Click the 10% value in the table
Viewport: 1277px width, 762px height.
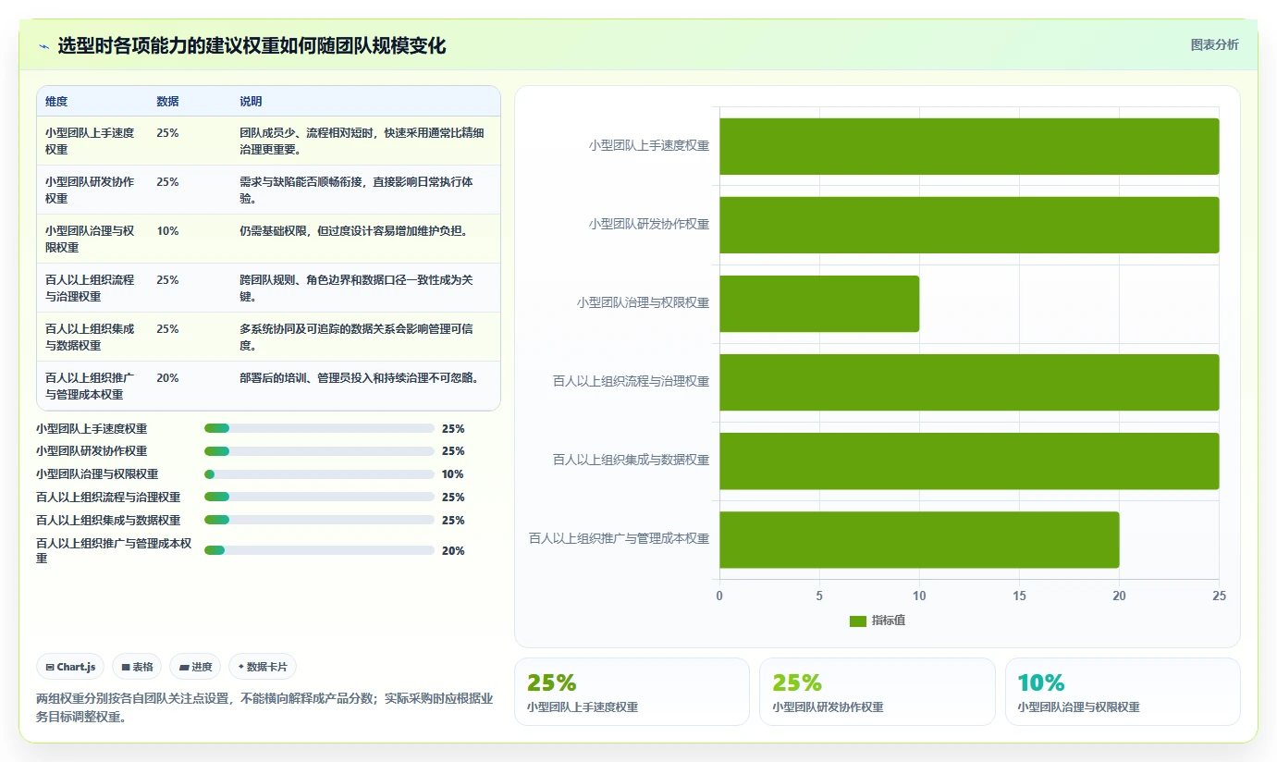pyautogui.click(x=167, y=231)
